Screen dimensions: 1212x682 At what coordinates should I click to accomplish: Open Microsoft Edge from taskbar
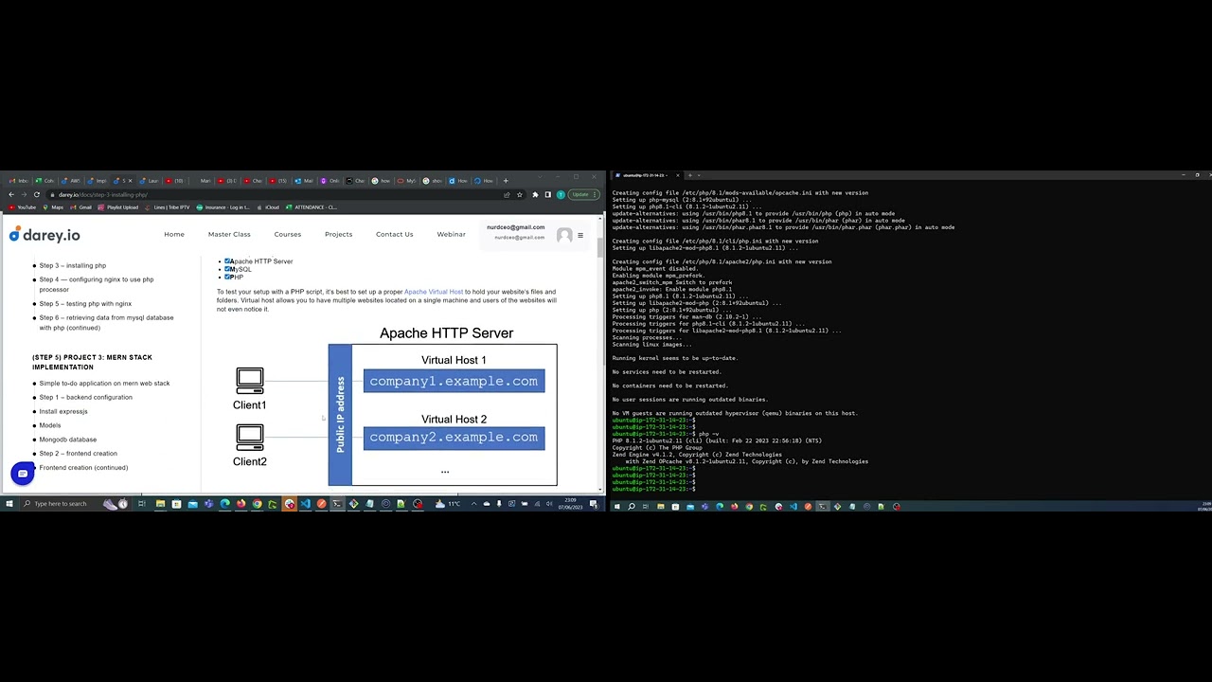[224, 503]
